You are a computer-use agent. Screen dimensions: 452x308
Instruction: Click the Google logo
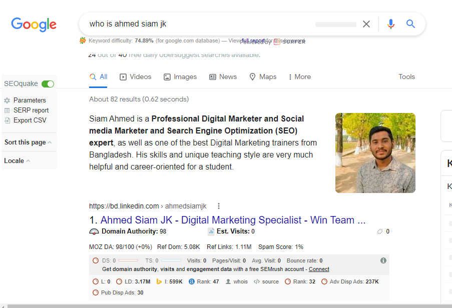coord(34,24)
